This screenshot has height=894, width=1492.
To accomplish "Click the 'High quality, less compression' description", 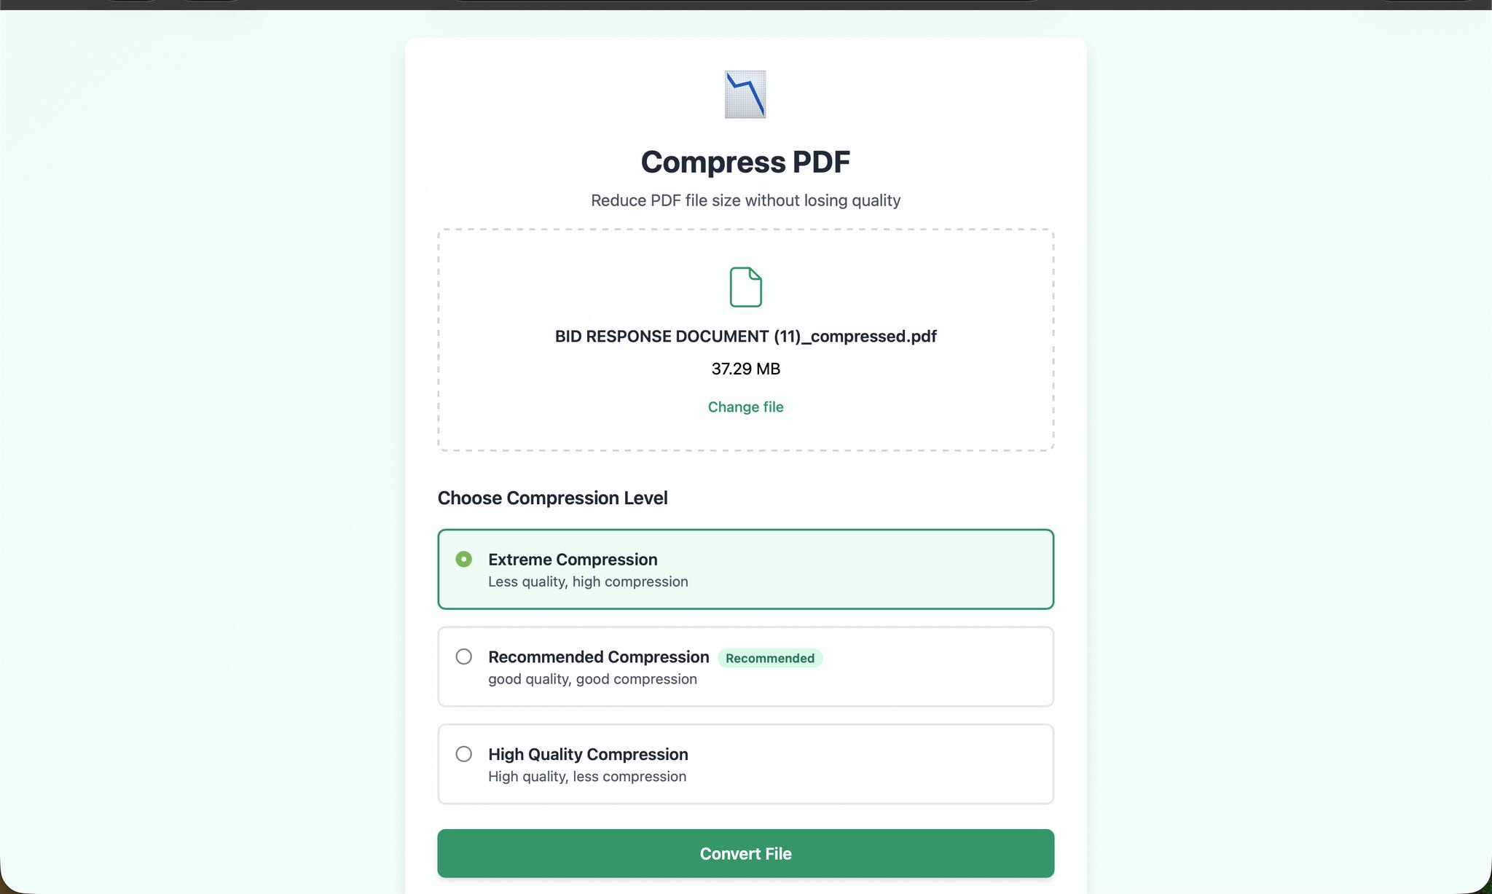I will click(x=587, y=777).
